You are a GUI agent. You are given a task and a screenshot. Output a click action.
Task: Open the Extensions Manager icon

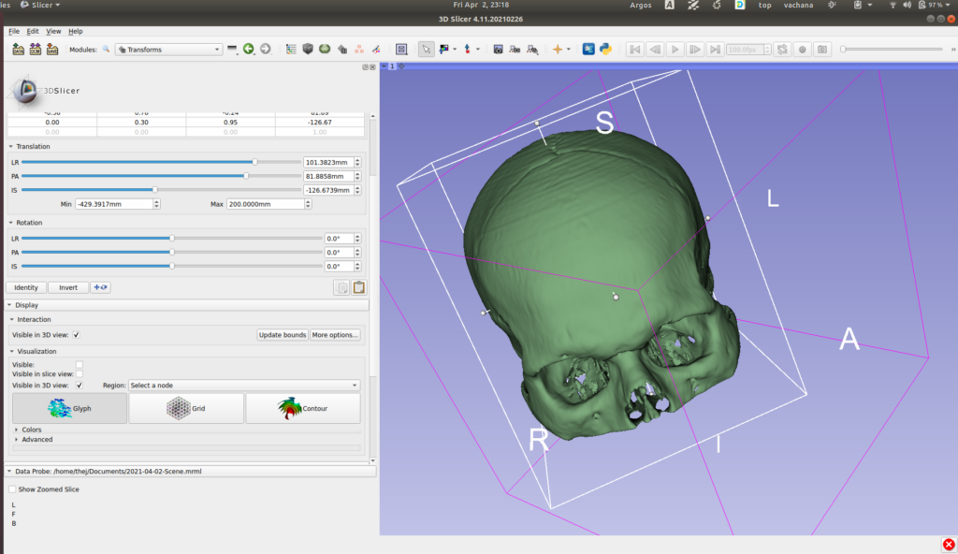click(588, 49)
